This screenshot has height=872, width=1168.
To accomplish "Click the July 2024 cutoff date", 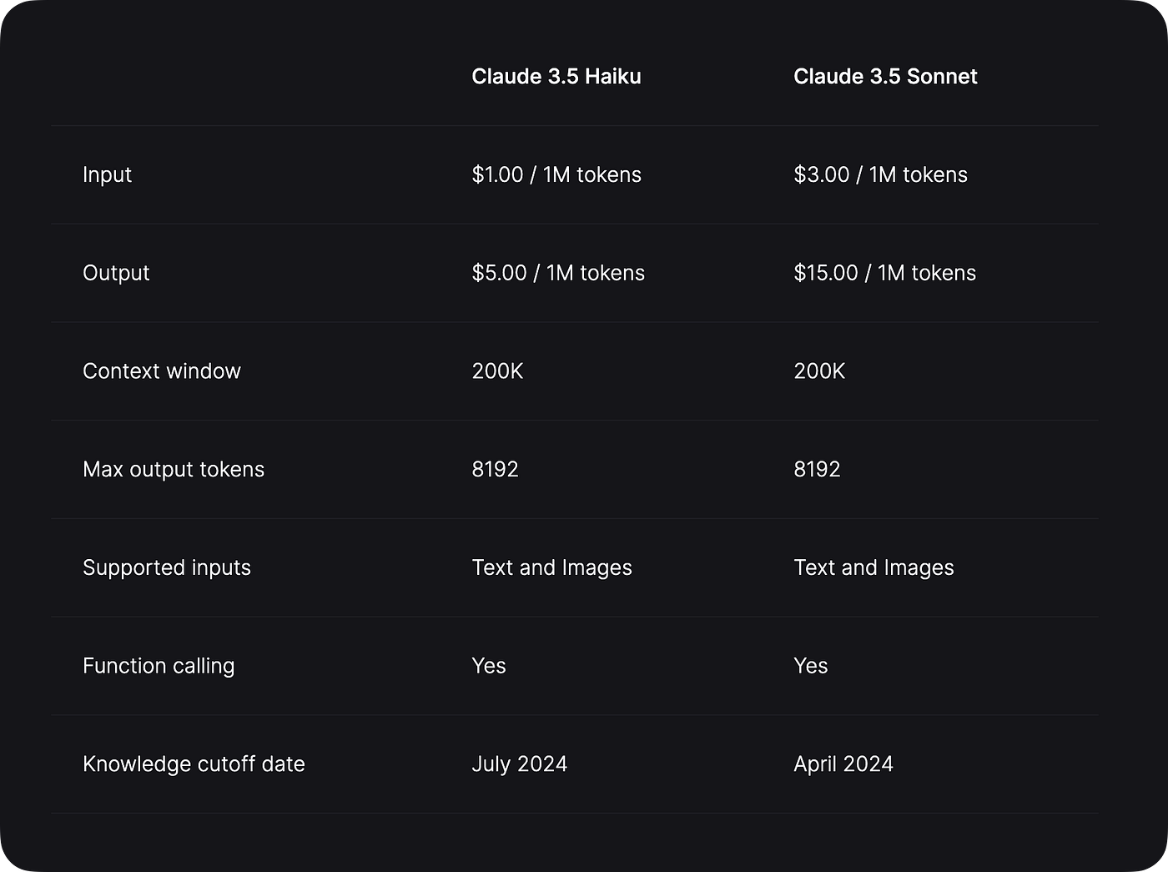I will click(519, 764).
